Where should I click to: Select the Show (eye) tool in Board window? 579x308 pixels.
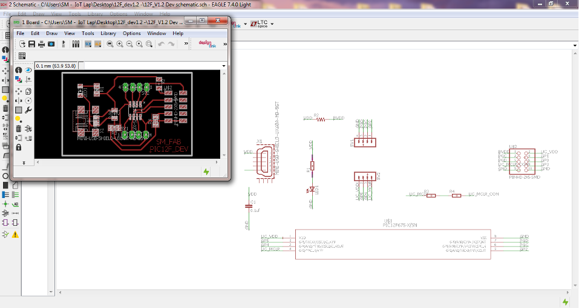[28, 70]
